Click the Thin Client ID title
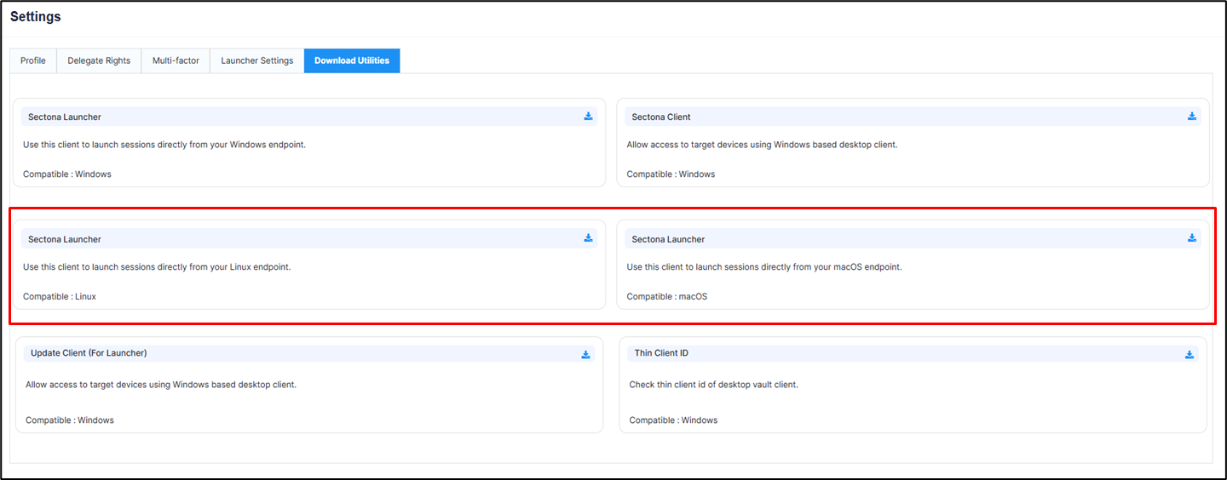This screenshot has height=480, width=1227. pos(661,352)
